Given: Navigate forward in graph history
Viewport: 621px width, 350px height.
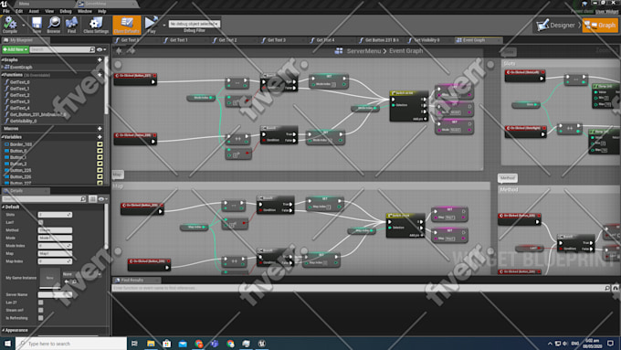Looking at the screenshot, I should (x=132, y=51).
